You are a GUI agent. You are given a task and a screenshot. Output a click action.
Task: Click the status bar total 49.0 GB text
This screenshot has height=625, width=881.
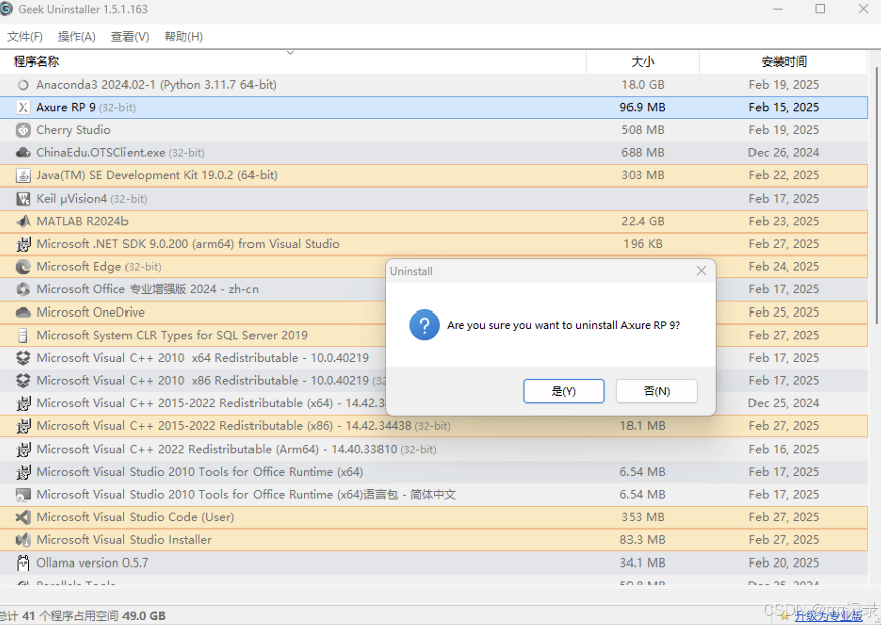point(144,616)
